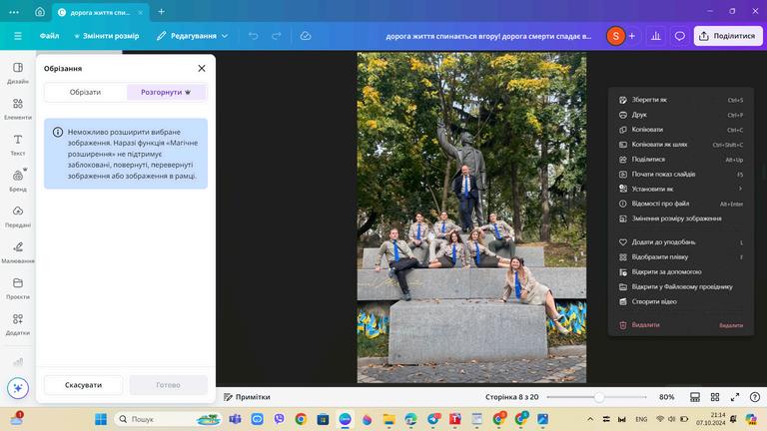The height and width of the screenshot is (431, 767).
Task: Close the Обрізання panel
Action: pos(202,69)
